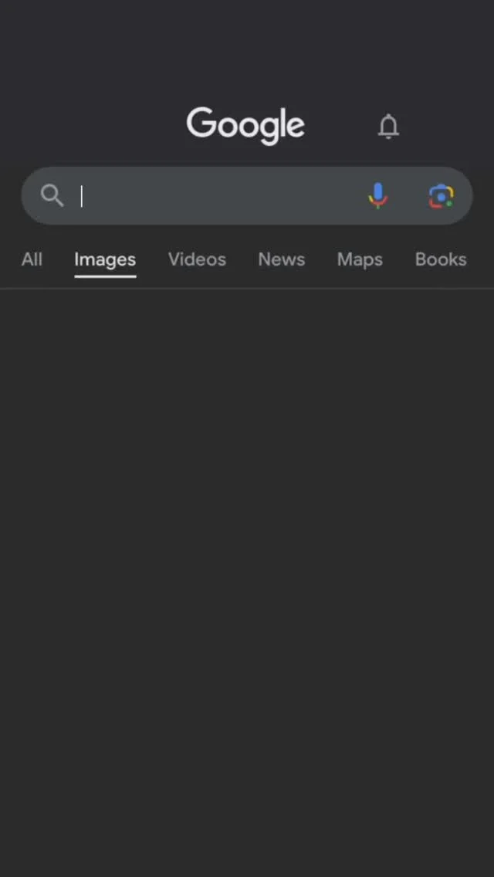Start voice search with the microphone icon
Viewport: 494px width, 877px height.
pyautogui.click(x=378, y=196)
